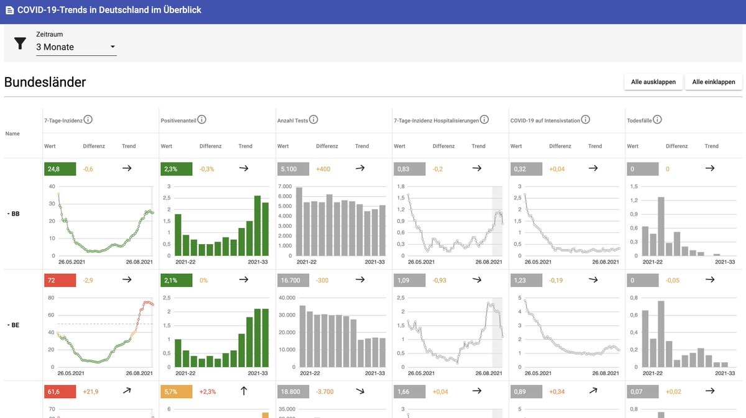Click the info icon next to 7-Tage-Inzidenz
Image resolution: width=746 pixels, height=418 pixels.
point(88,120)
